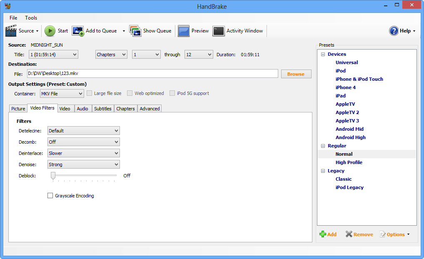Select the Universal preset
Viewport: 424px width, 259px height.
pos(347,62)
